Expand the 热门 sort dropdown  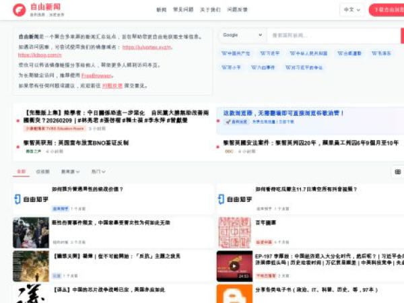coord(98,172)
